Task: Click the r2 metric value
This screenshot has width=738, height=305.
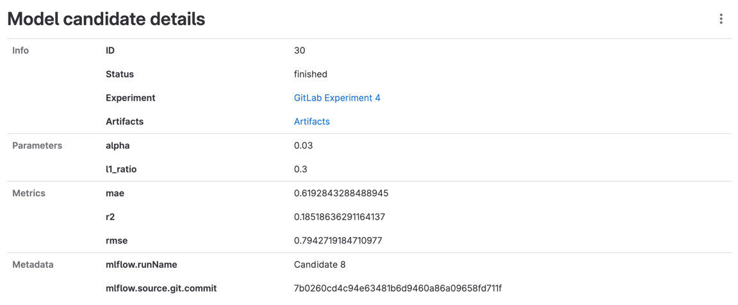Action: point(339,217)
